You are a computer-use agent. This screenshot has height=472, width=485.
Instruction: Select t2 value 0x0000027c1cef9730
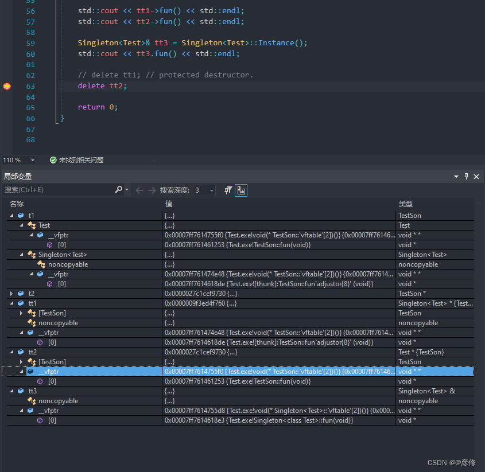[x=201, y=293]
